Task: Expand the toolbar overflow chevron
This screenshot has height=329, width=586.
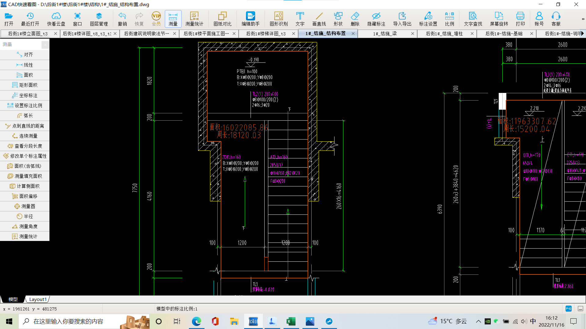Action: pyautogui.click(x=583, y=19)
